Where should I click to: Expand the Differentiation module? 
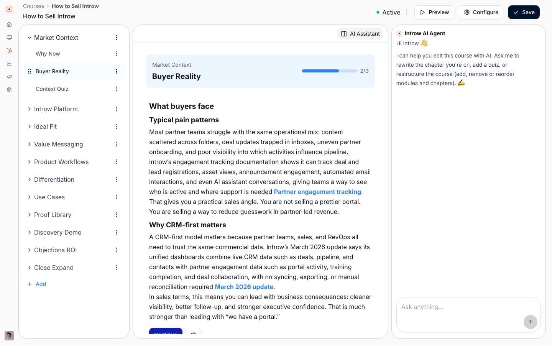point(30,179)
